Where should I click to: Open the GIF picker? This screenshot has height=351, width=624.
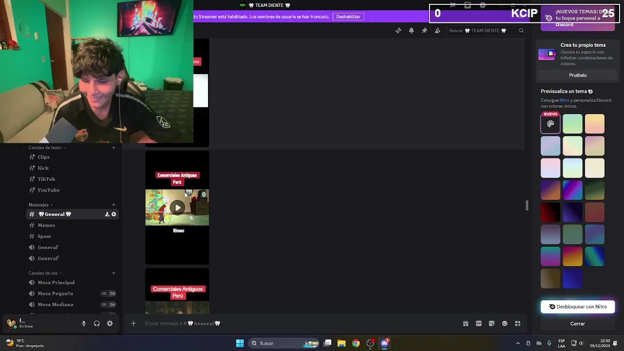point(479,323)
